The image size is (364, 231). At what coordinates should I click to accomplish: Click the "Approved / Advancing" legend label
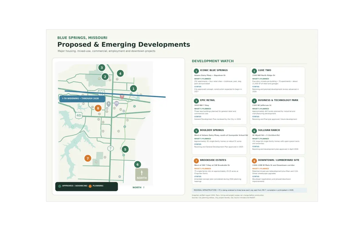click(75, 186)
